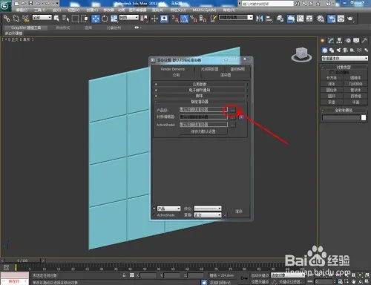The image size is (371, 285).
Task: Click the Unlink Selection toolbar icon
Action: click(16, 19)
